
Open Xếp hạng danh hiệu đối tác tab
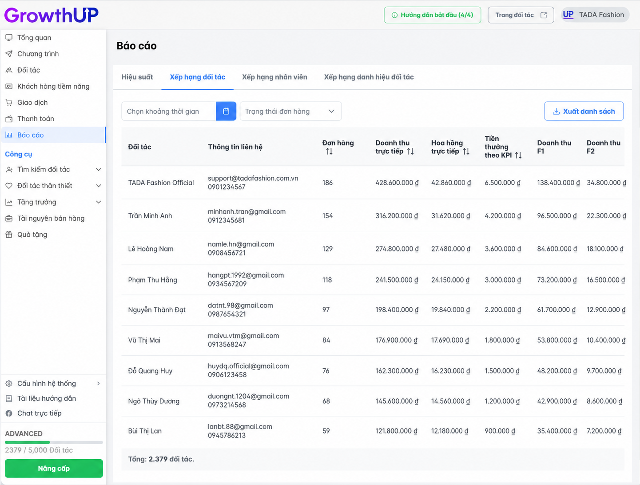(x=369, y=77)
